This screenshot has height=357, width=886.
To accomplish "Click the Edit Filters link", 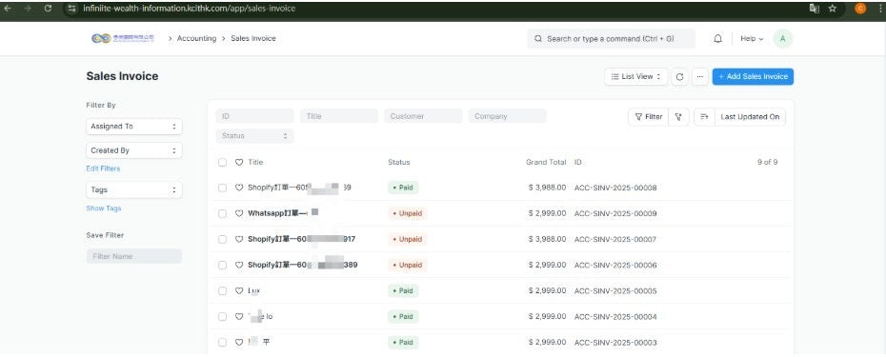I will click(103, 169).
